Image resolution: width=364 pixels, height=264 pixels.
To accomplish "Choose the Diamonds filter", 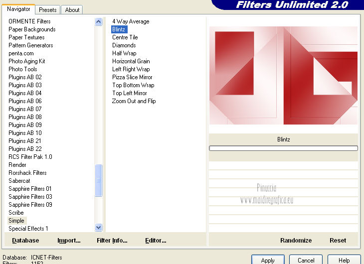I will pyautogui.click(x=124, y=45).
